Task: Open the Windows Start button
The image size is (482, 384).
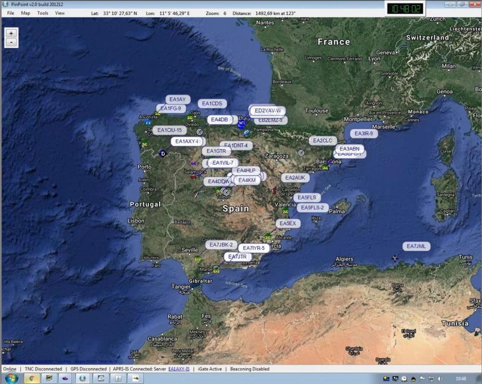Action: click(x=11, y=378)
